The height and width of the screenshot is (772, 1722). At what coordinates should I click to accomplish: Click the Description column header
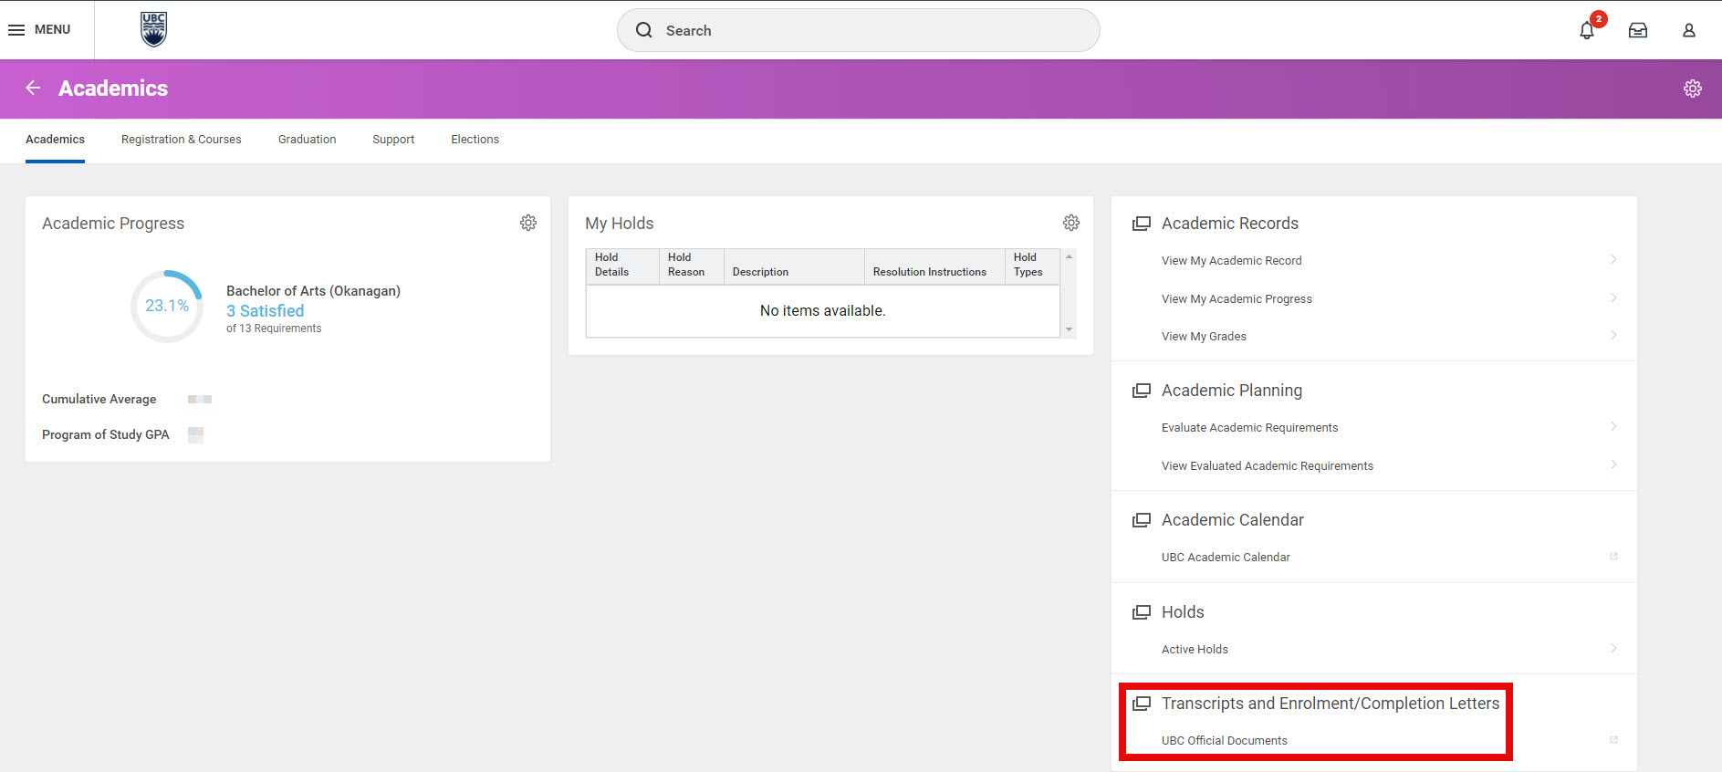(793, 266)
